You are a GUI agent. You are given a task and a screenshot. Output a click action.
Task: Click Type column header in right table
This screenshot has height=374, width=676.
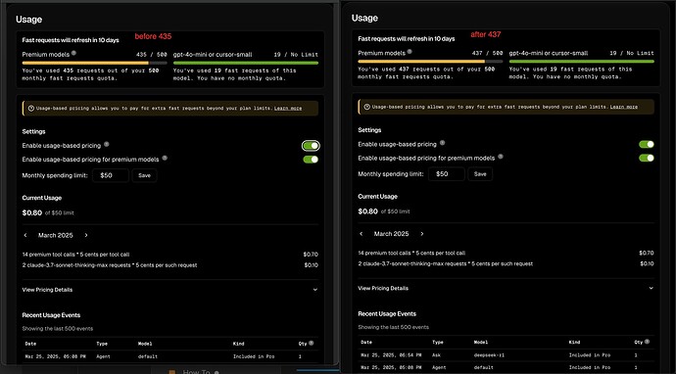click(438, 342)
